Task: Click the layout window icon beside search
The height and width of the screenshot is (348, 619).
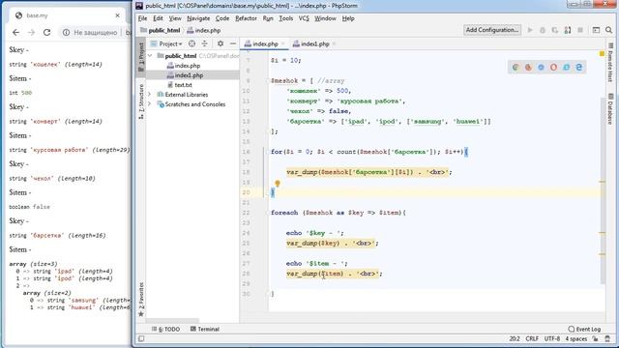Action: (596, 30)
